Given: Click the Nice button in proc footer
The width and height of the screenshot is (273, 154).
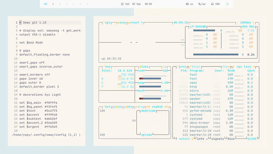Looking at the screenshot, I should coord(231,139).
